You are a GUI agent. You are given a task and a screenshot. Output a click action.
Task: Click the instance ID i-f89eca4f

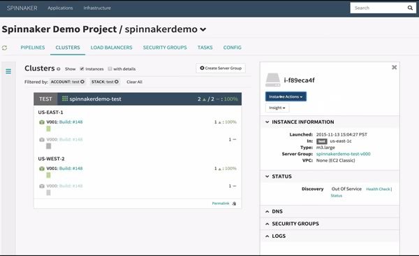(300, 80)
